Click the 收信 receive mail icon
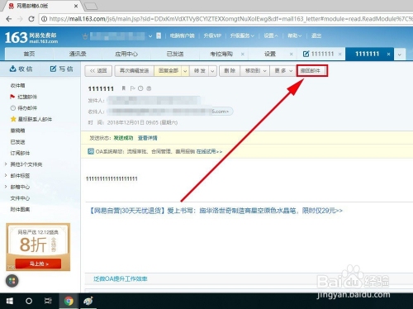 12,69
